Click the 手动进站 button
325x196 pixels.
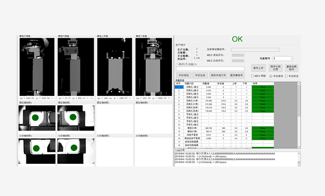pos(184,76)
